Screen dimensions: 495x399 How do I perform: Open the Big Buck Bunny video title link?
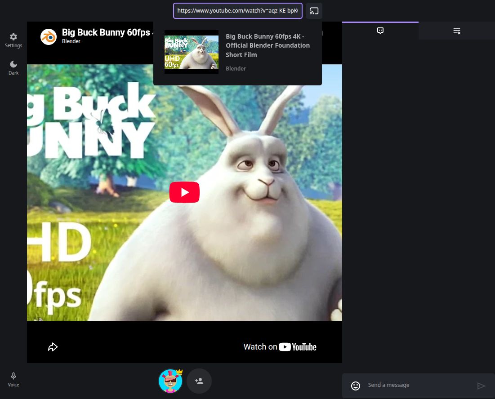pos(107,32)
